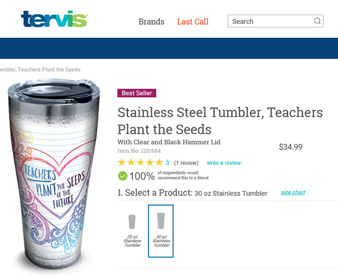338x275 pixels.
Task: Click the Tervis logo
Action: (54, 19)
